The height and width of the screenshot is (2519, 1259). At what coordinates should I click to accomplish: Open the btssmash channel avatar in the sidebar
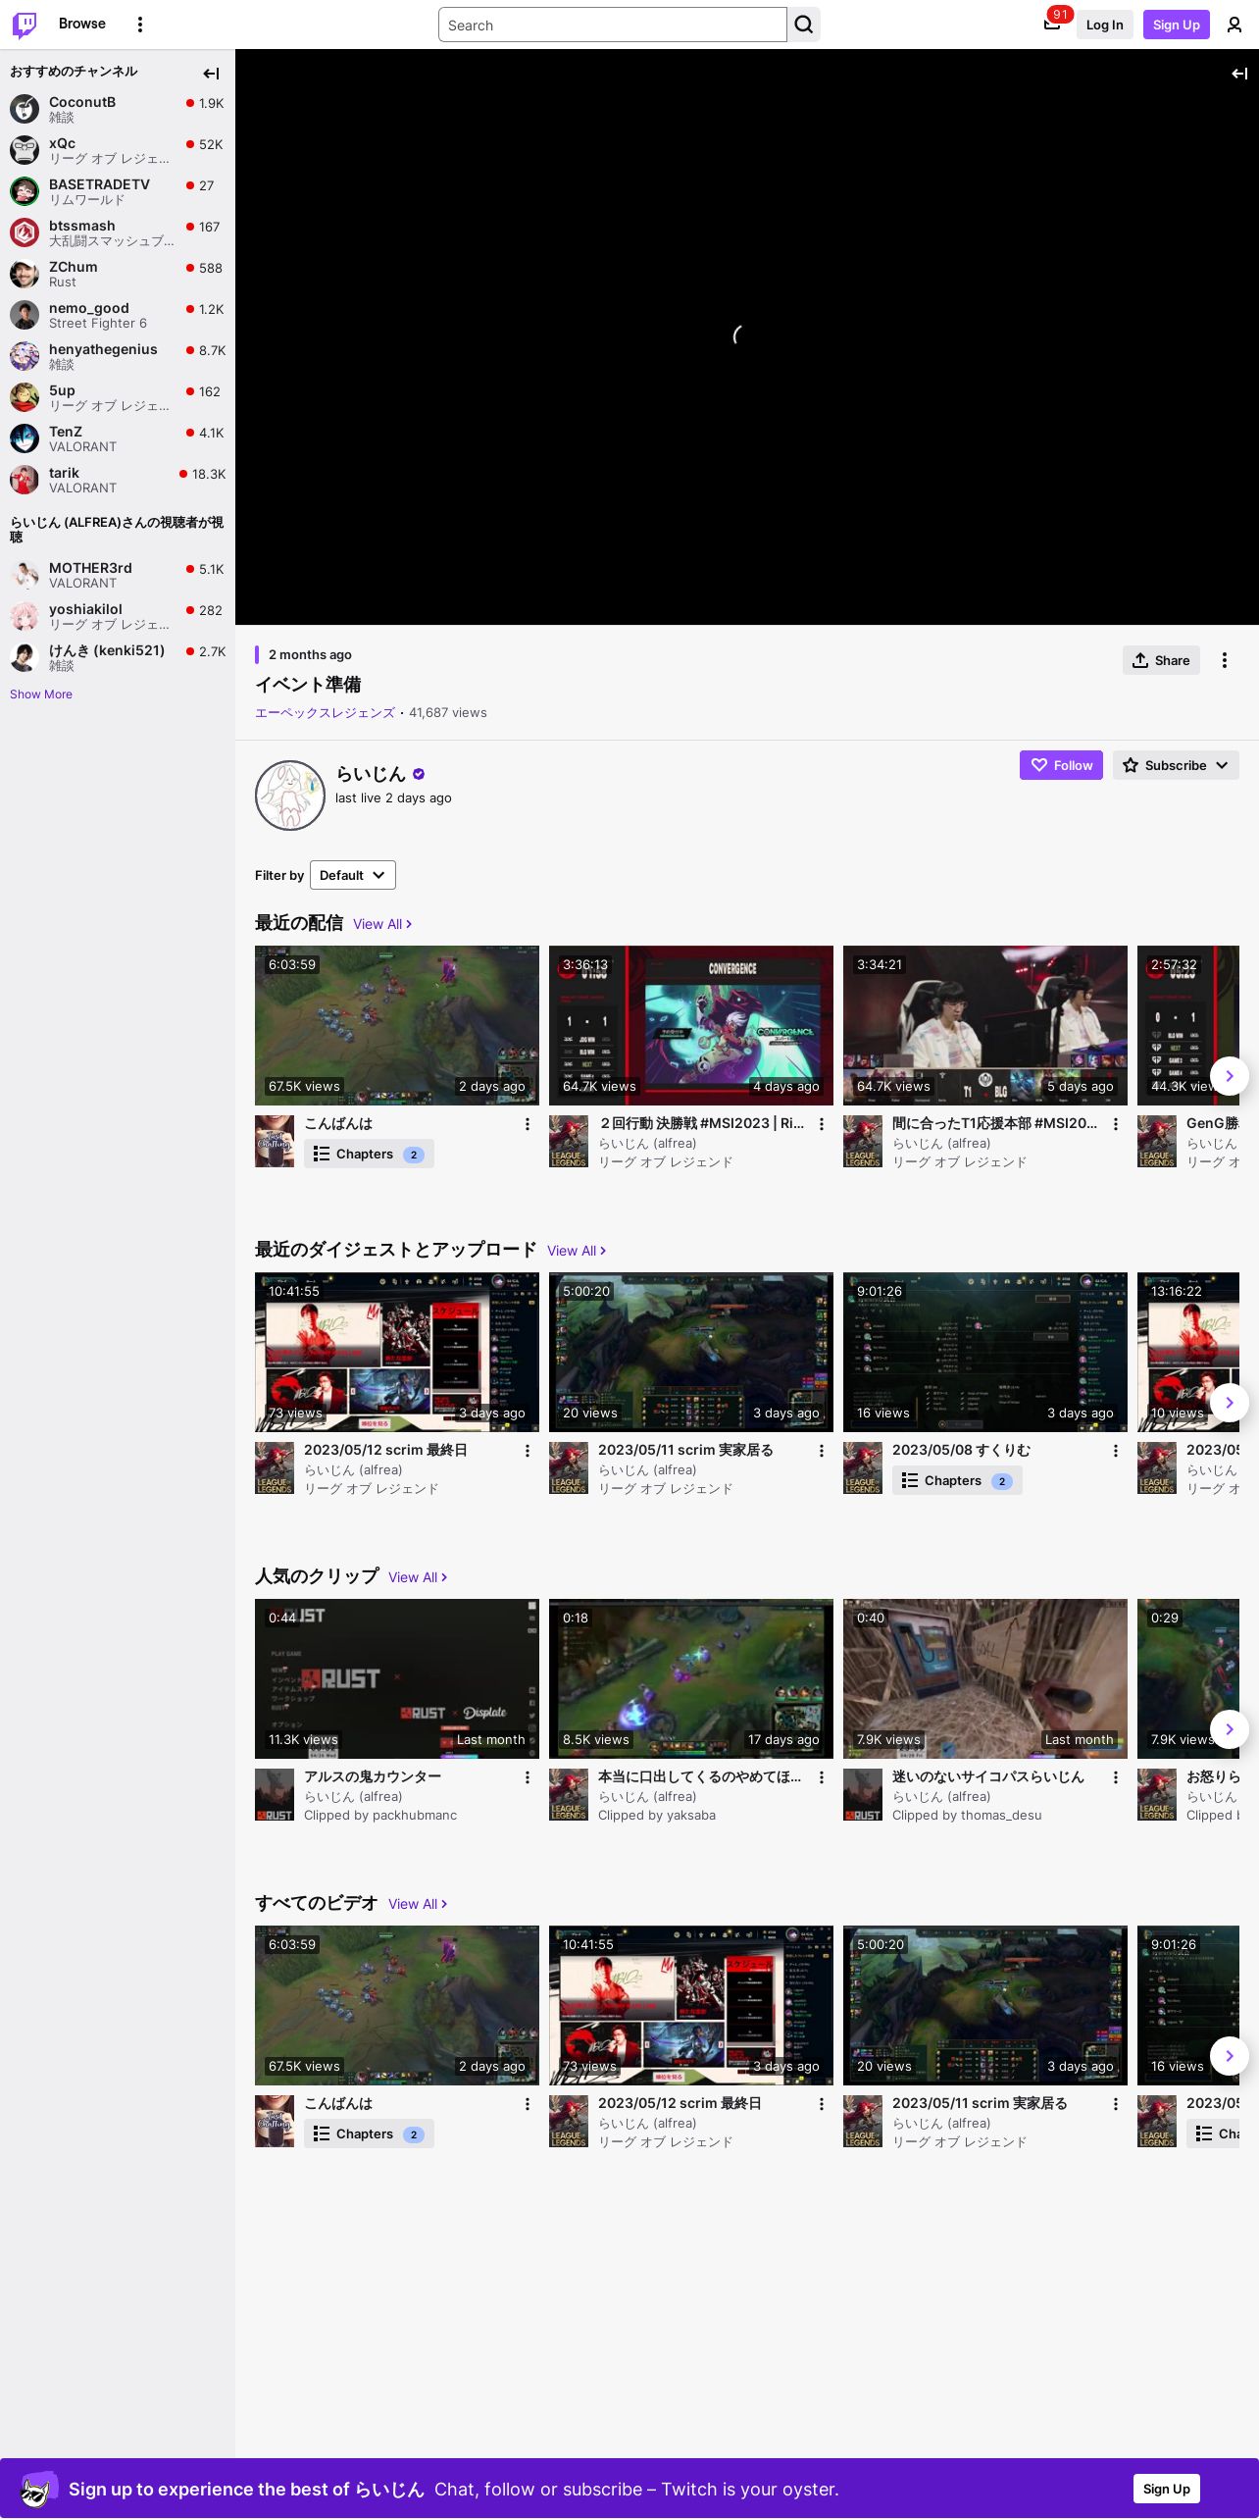pyautogui.click(x=25, y=232)
